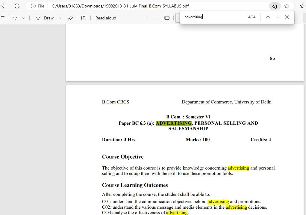The width and height of the screenshot is (306, 215).
Task: Select the Add text tool
Action: (84, 18)
